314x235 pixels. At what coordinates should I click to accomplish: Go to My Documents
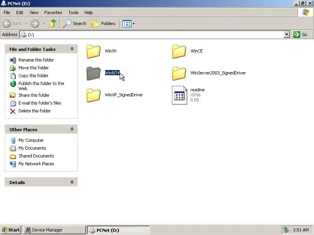[x=32, y=148]
